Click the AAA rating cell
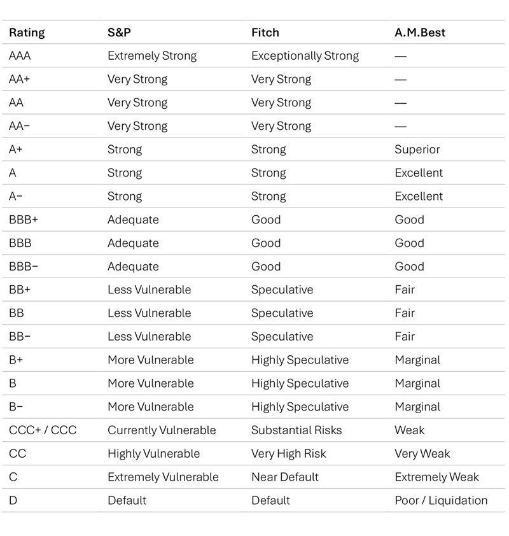 coord(20,56)
